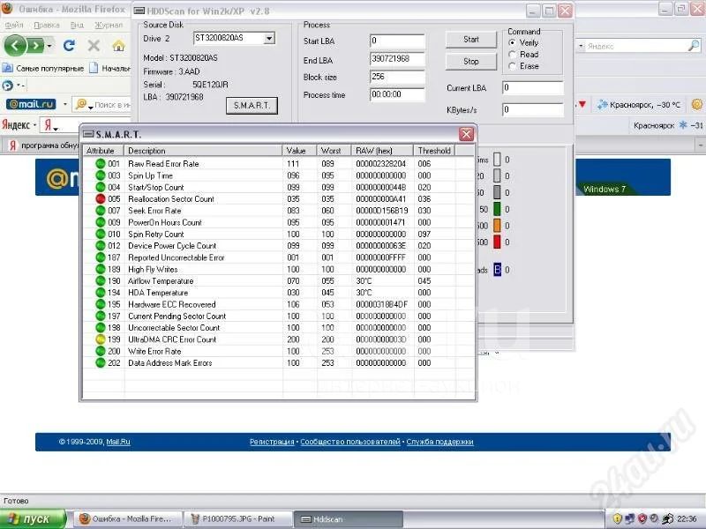Click Firefox forward arrow button
The height and width of the screenshot is (529, 706).
(35, 46)
